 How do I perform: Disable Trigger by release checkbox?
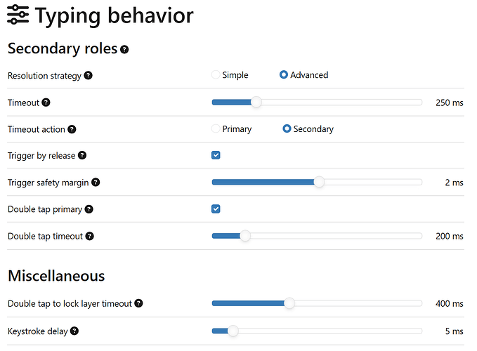click(216, 155)
